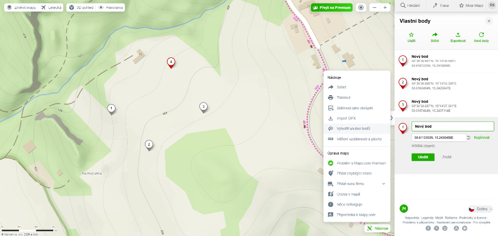Toggle the Panorama view

[x=111, y=7]
